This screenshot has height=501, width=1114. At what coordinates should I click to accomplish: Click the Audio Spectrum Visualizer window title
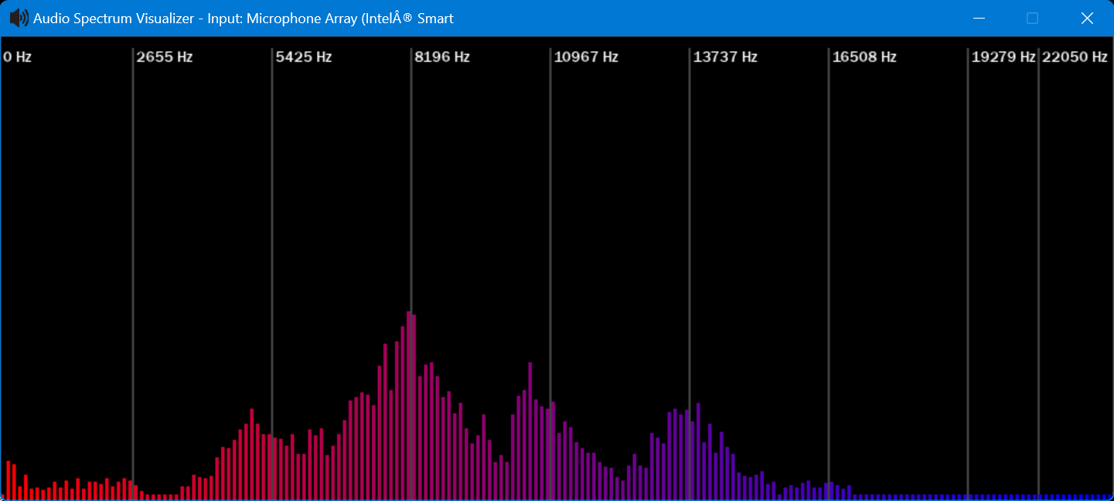click(244, 19)
